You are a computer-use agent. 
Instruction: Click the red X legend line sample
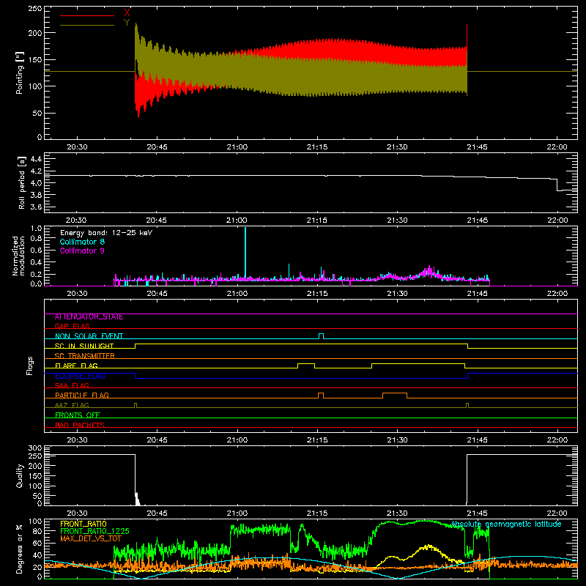pos(87,15)
